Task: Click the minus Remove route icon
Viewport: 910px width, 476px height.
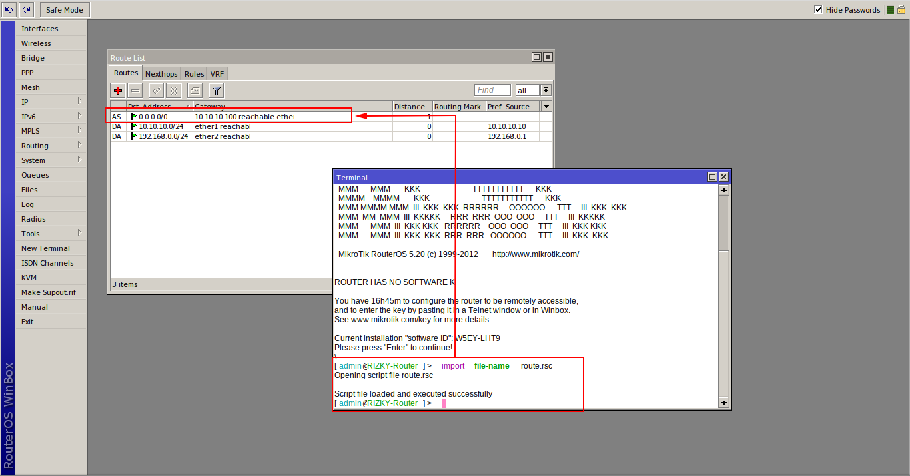Action: click(x=135, y=91)
